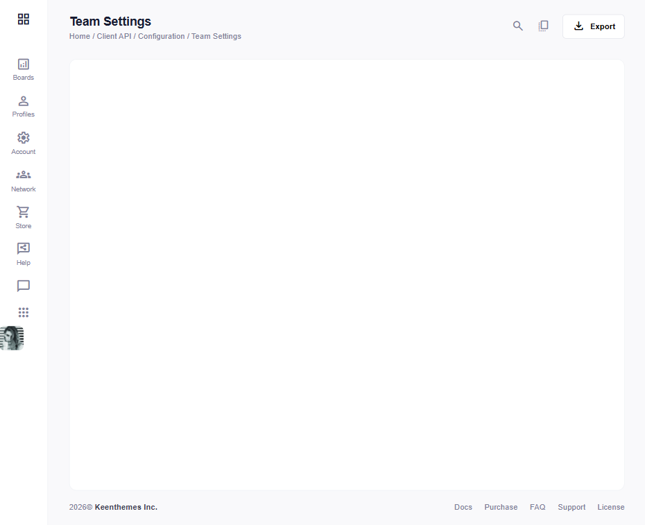Open the FAQ footer link

(x=537, y=507)
